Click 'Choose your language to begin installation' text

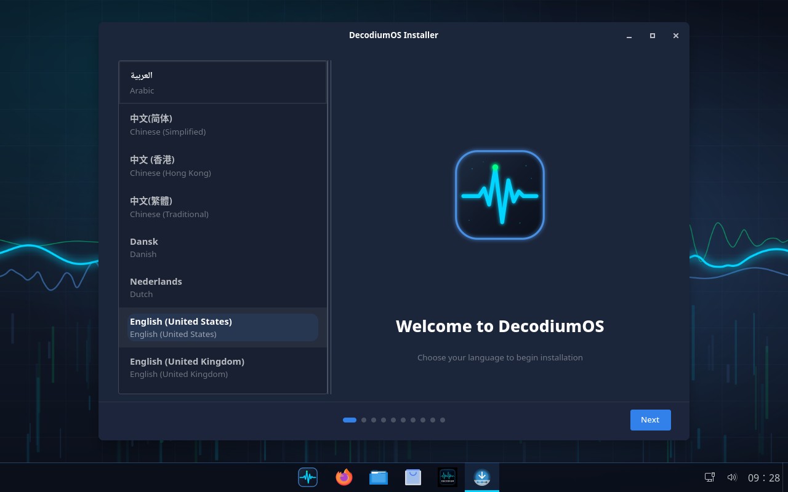pyautogui.click(x=500, y=357)
